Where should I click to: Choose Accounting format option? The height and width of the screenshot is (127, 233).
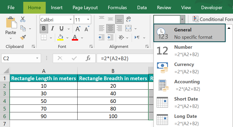(x=190, y=85)
